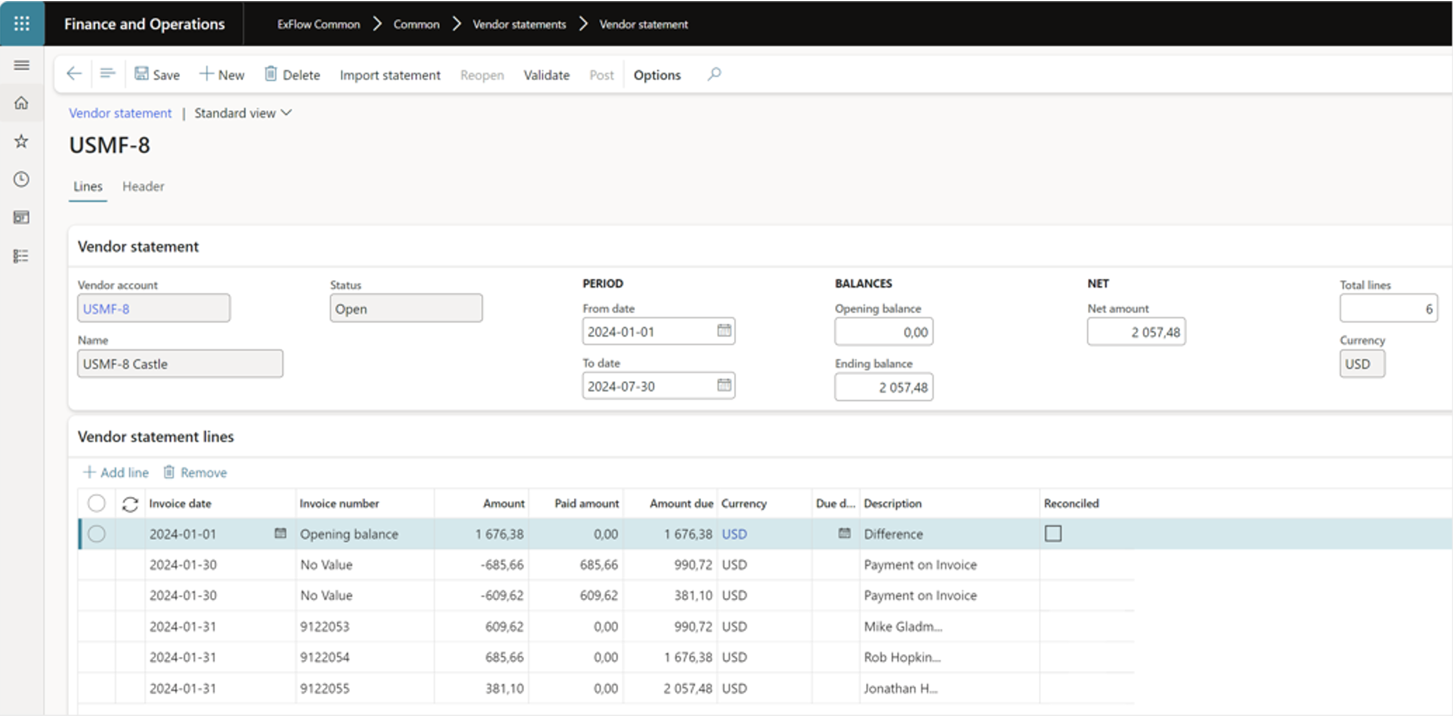This screenshot has width=1453, height=716.
Task: Sort by Invoice number column header
Action: 339,503
